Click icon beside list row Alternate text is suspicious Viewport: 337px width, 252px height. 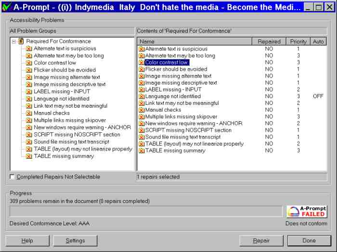coord(142,49)
